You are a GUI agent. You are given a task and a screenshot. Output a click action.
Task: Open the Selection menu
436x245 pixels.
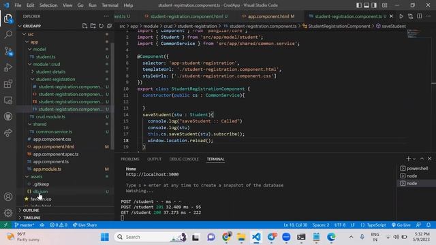click(x=48, y=5)
